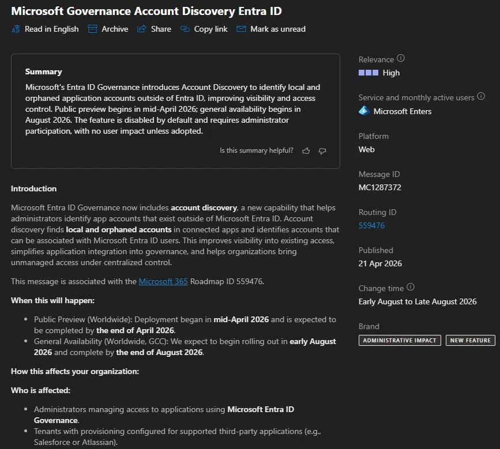Click the Relevance label

[x=376, y=59]
